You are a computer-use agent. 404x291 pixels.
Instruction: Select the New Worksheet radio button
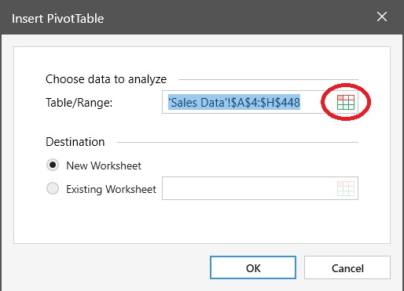point(53,166)
